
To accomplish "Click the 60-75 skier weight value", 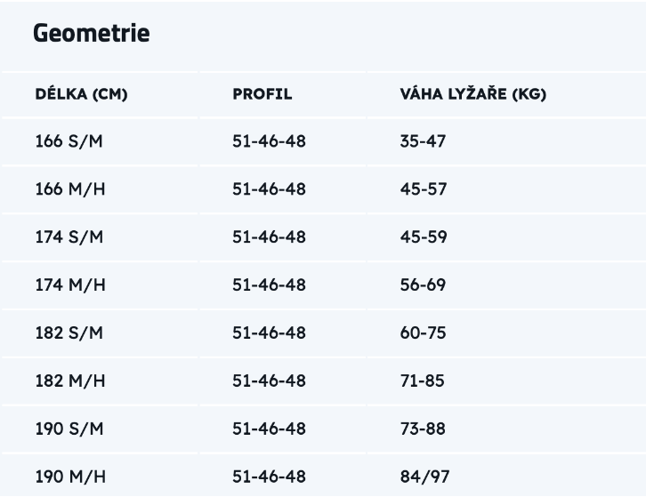I will [x=423, y=333].
